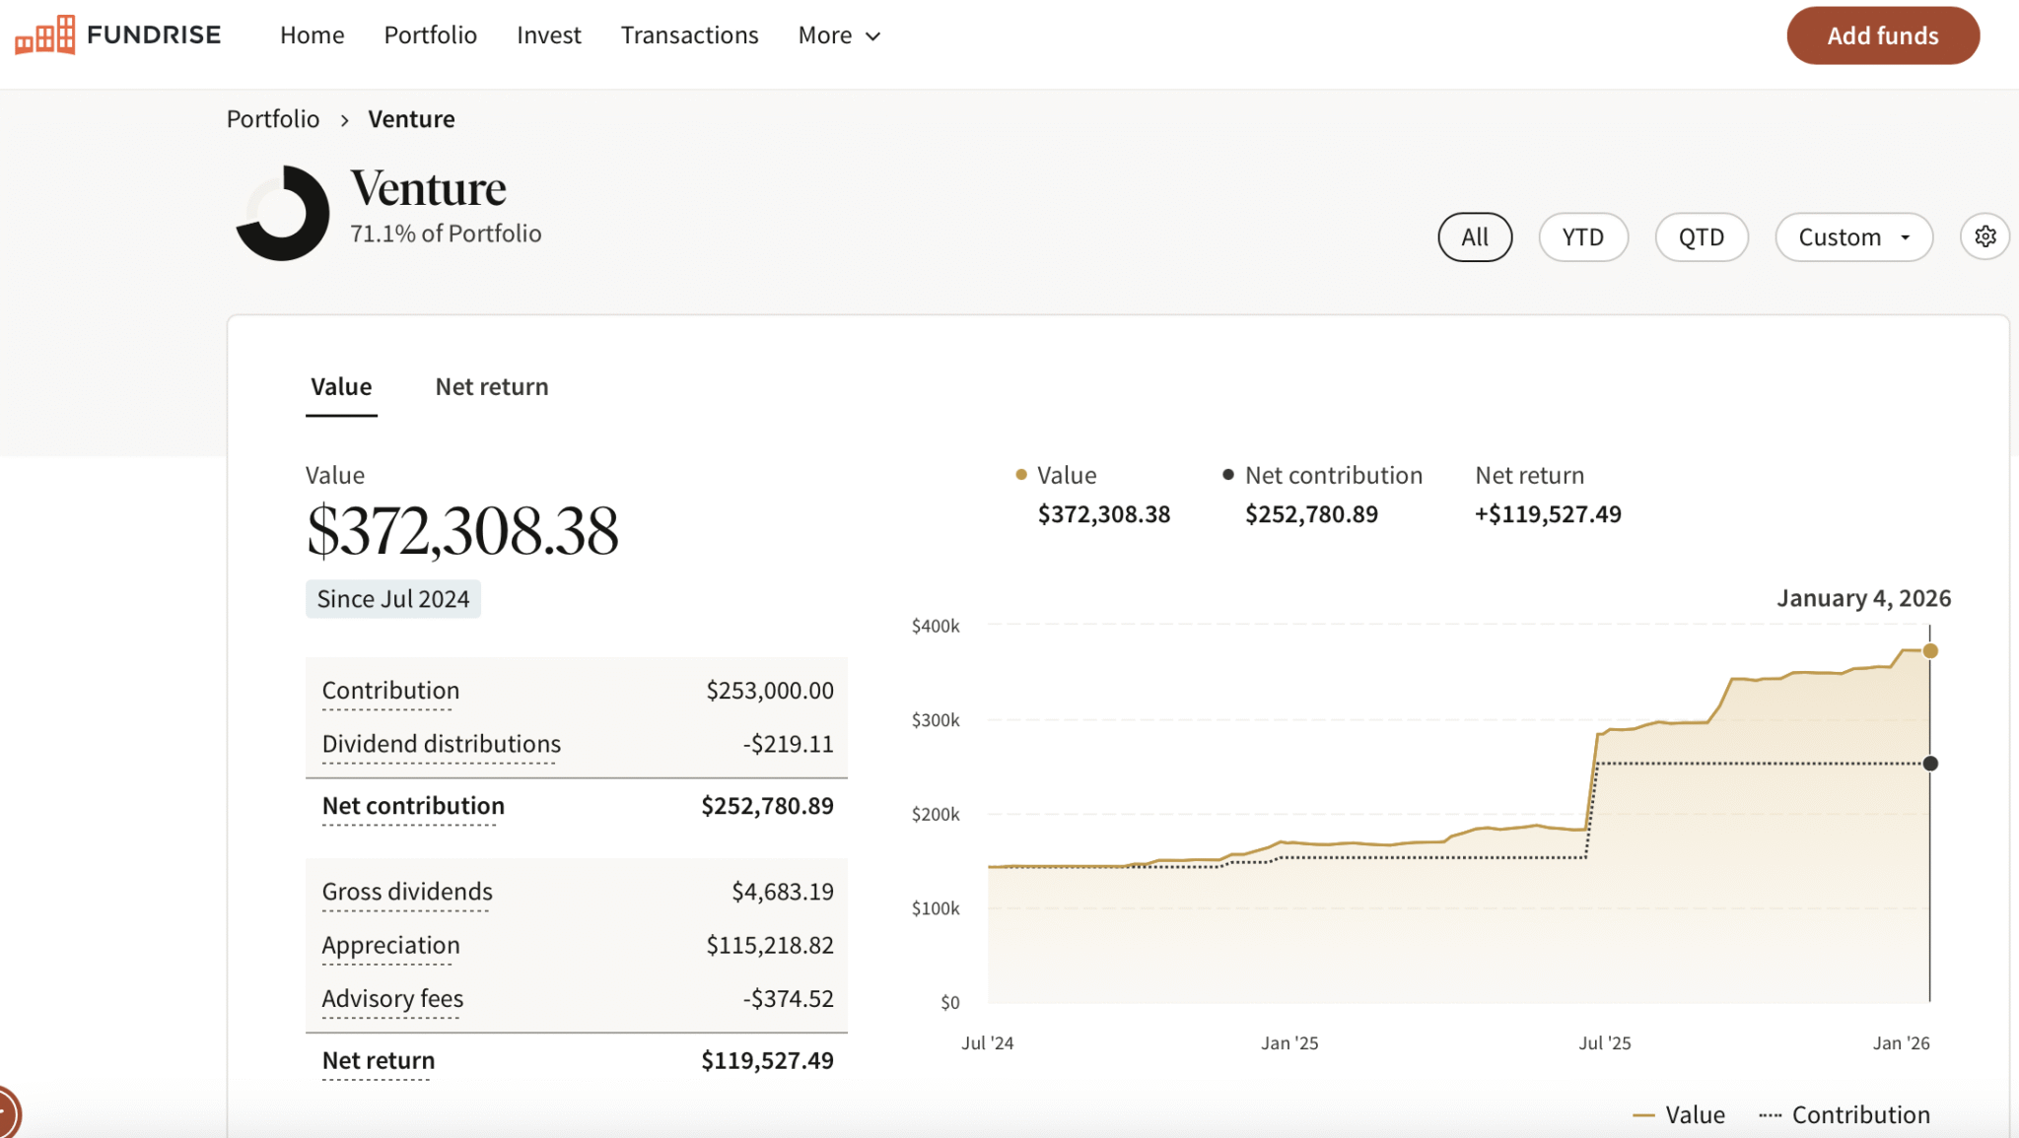Switch to the Net return tab

[x=491, y=386]
